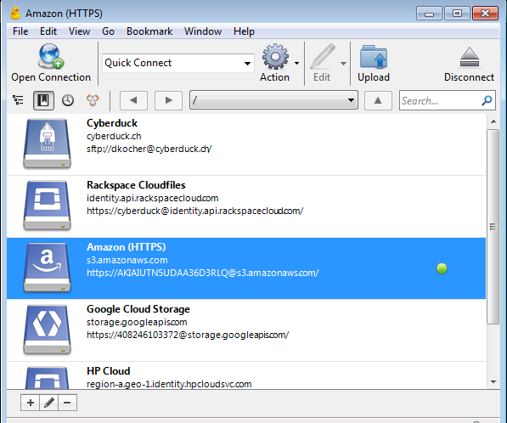Click the scrollbar down arrow
The image size is (507, 423).
(x=493, y=382)
